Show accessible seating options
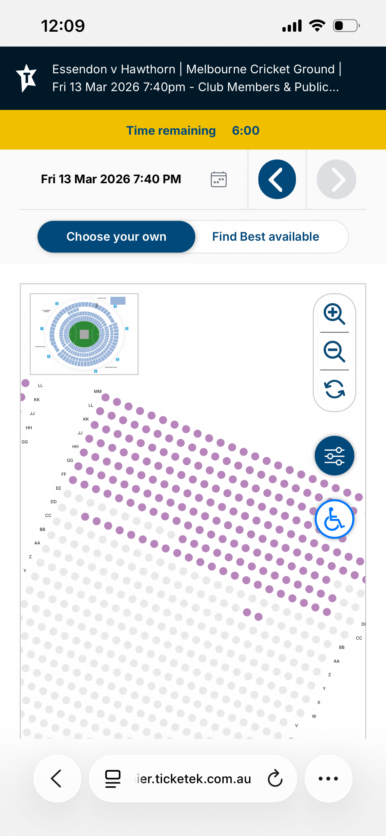The width and height of the screenshot is (386, 836). coord(334,519)
